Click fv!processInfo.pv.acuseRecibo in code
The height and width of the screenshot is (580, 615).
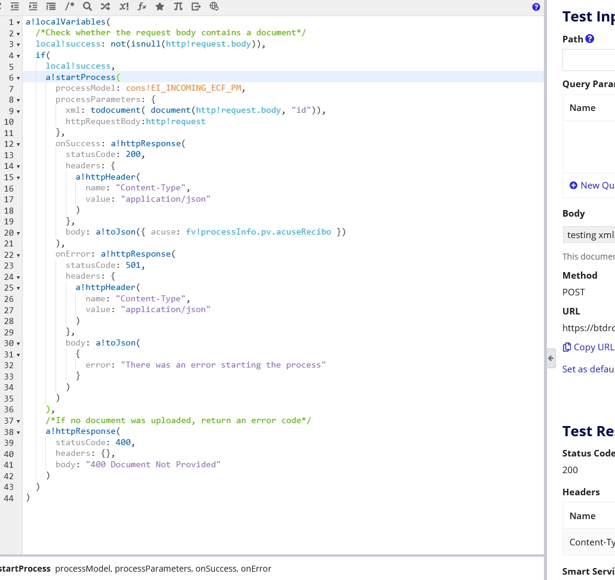[259, 232]
